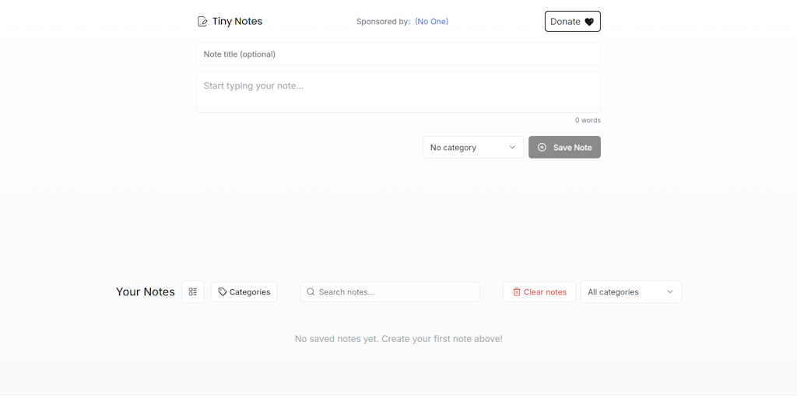Click the heart icon in Donate button
This screenshot has height=398, width=797.
coord(589,22)
